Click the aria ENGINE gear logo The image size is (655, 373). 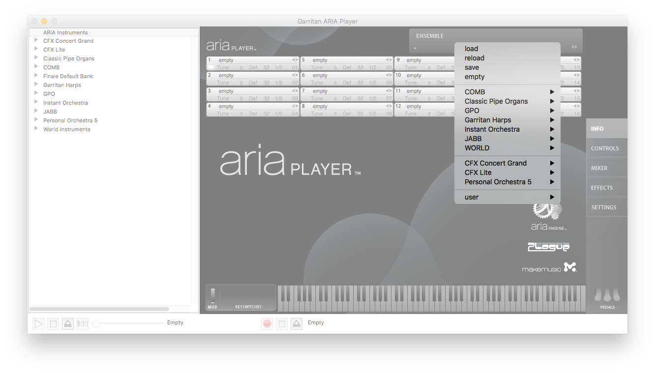pos(548,216)
